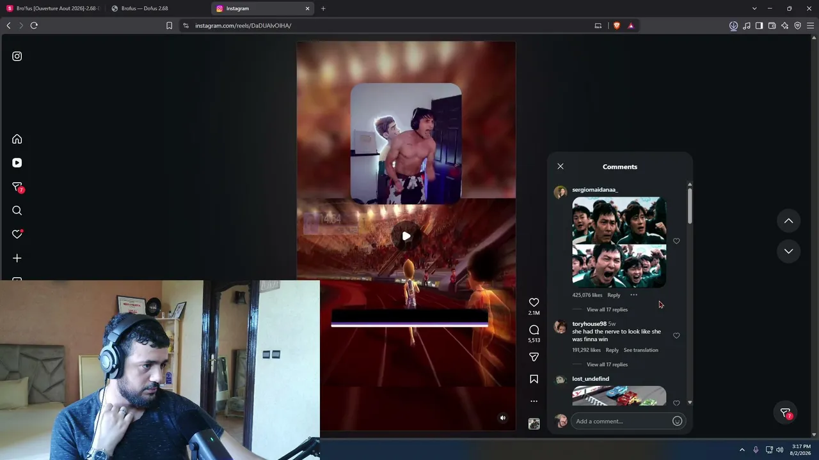
Task: Open Instagram home from the logo icon
Action: 17,56
